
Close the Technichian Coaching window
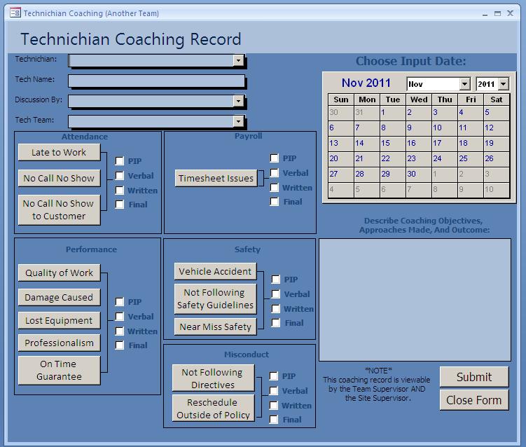(510, 13)
